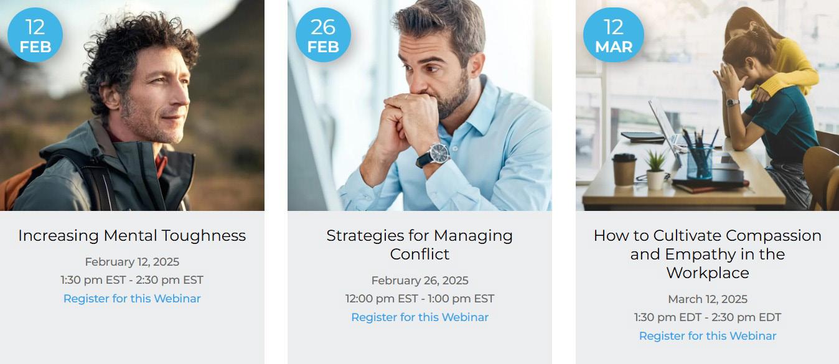This screenshot has width=839, height=364.
Task: Click the coffee cup in the workplace photo
Action: (x=624, y=169)
